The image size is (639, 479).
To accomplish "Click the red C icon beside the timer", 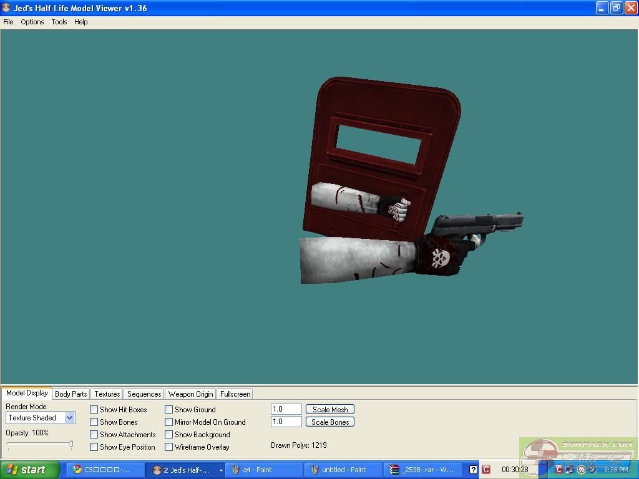I will [486, 470].
